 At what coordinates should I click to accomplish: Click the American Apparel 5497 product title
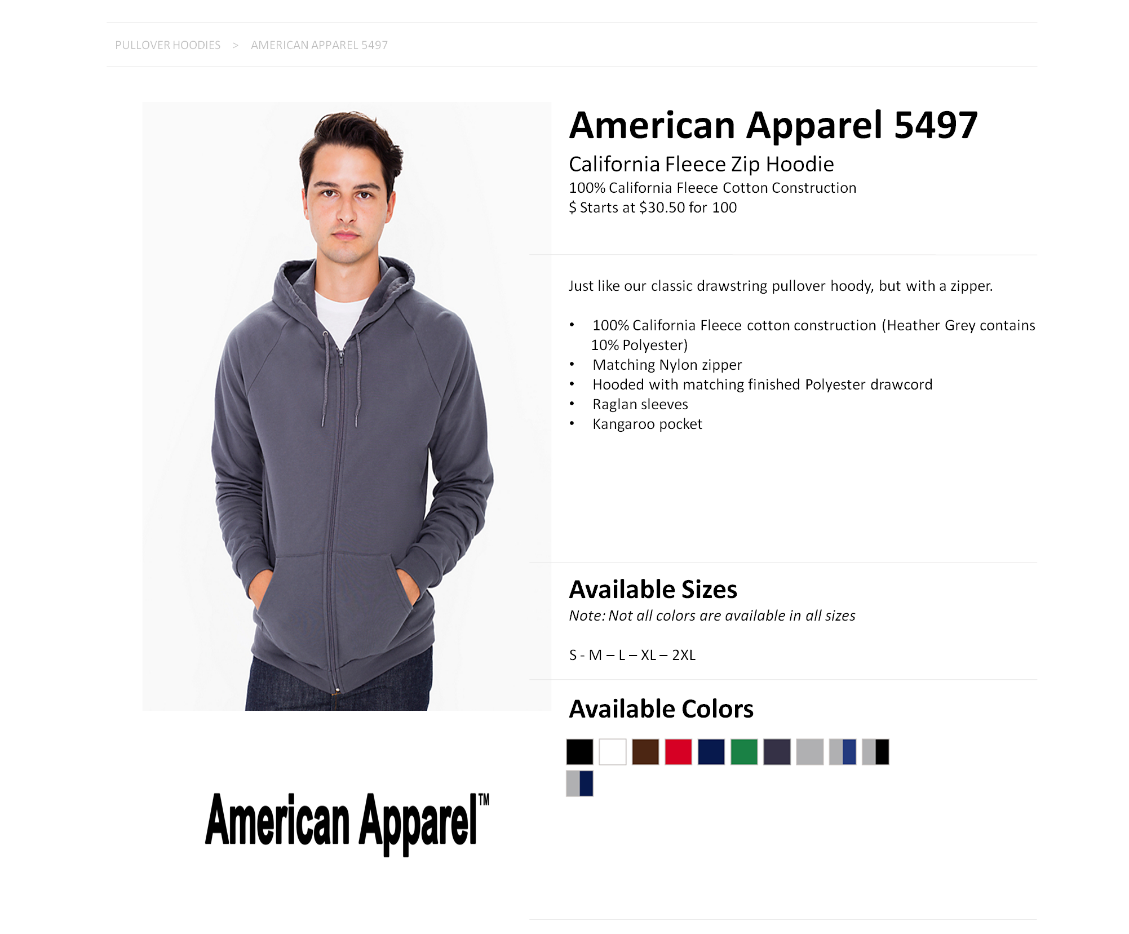773,125
